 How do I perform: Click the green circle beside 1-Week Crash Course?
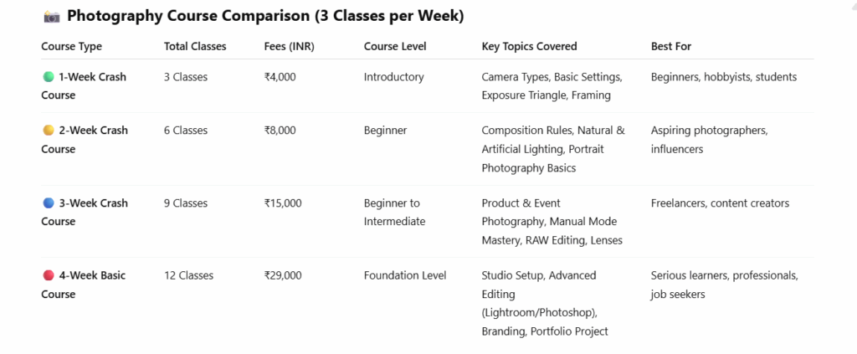point(48,77)
